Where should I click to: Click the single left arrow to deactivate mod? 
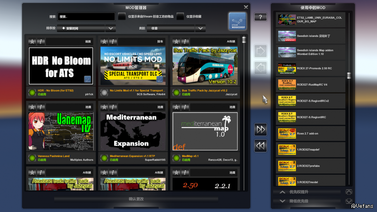pyautogui.click(x=261, y=68)
